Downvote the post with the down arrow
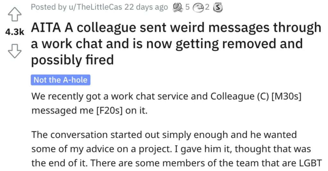 click(15, 51)
